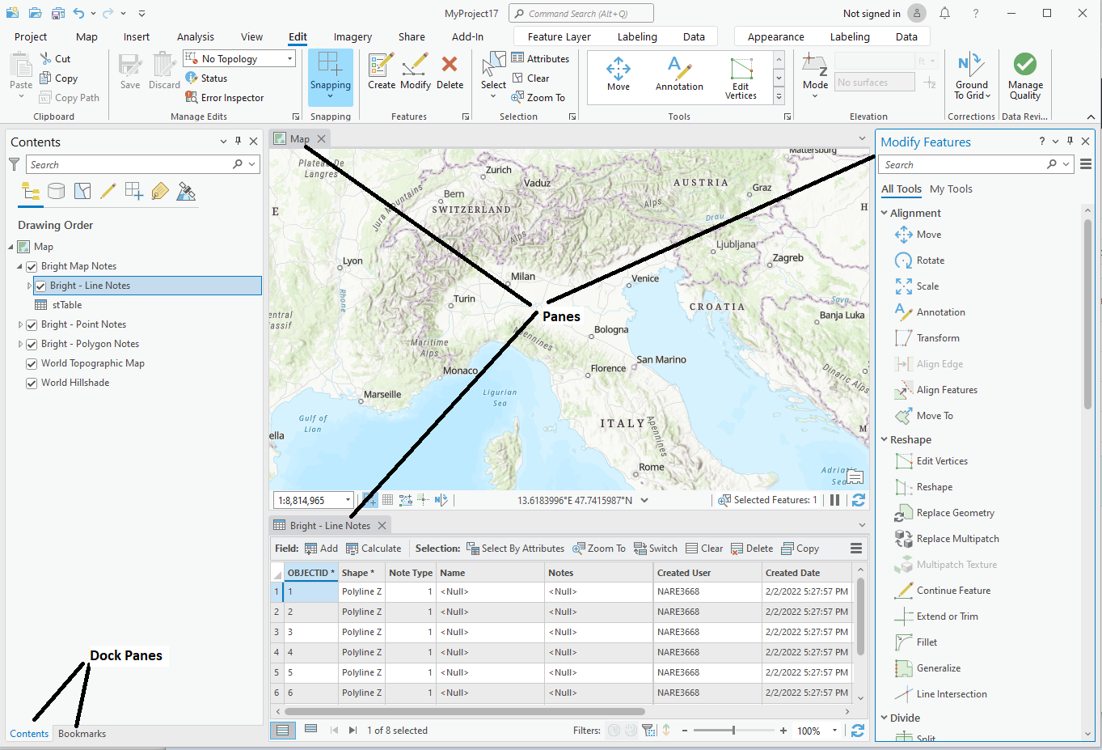Toggle the Bright - Point Notes layer visibility
1102x750 pixels.
[x=32, y=325]
